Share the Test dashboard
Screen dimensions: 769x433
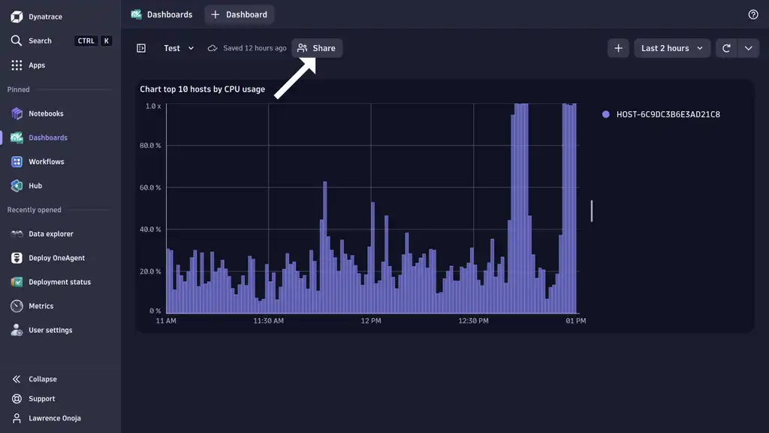click(316, 47)
